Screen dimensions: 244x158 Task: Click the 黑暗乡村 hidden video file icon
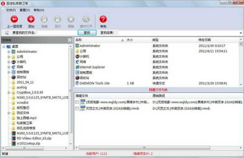point(82,102)
